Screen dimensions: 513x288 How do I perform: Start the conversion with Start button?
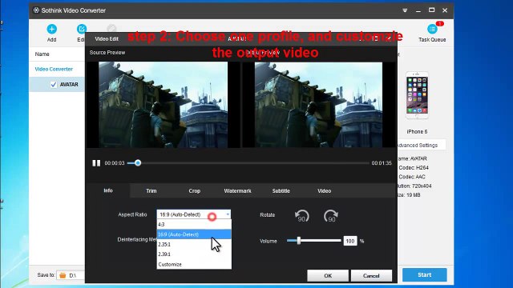point(424,275)
